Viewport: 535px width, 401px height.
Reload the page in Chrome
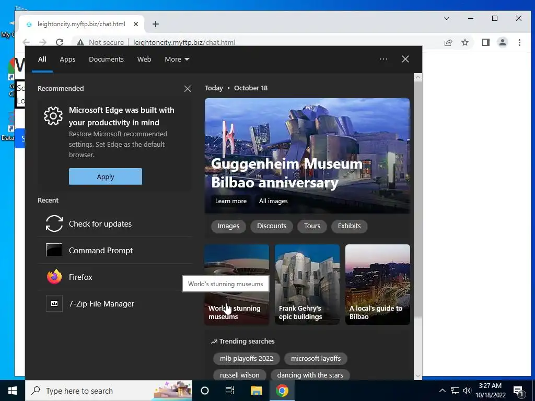tap(60, 42)
